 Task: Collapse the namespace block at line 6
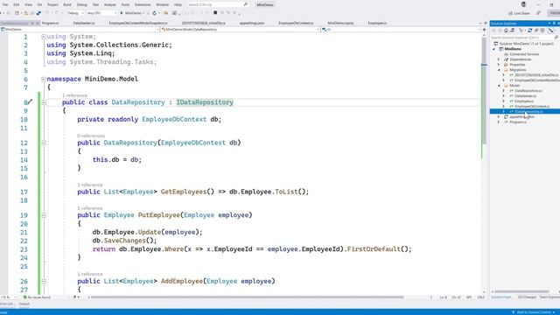point(44,79)
